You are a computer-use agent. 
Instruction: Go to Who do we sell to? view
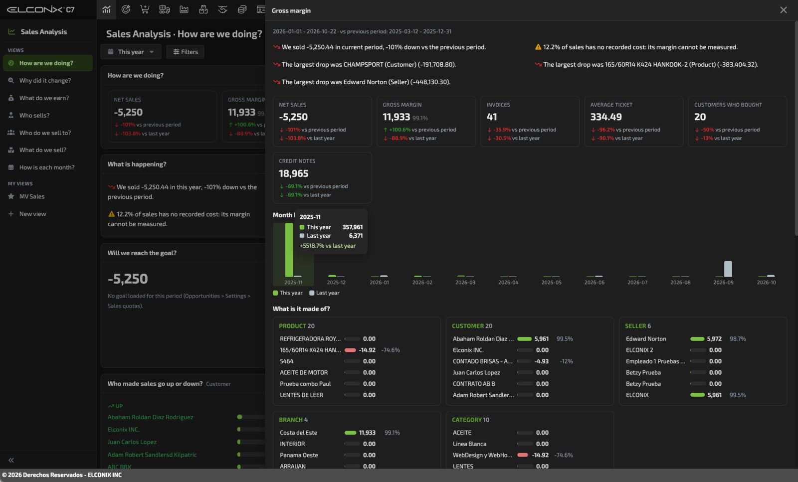48,133
